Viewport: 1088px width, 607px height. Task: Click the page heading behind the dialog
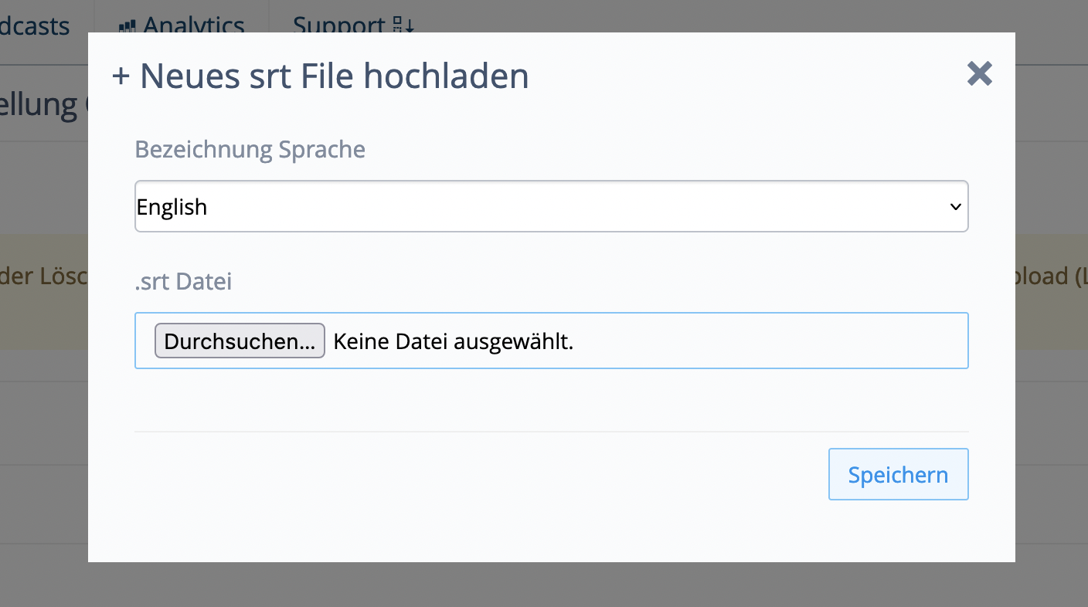tap(43, 104)
